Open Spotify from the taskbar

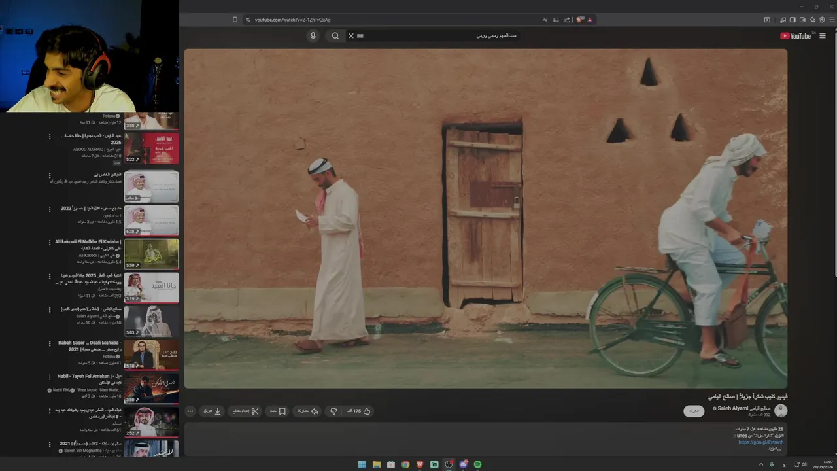pyautogui.click(x=477, y=464)
